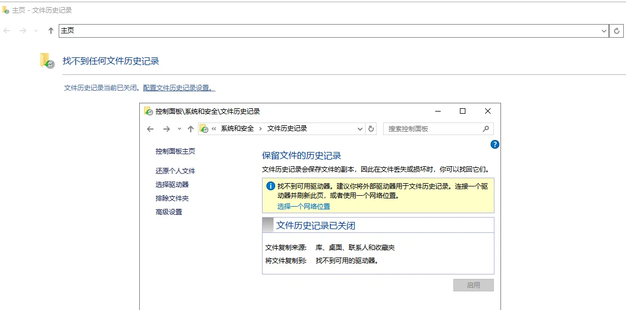This screenshot has width=626, height=310.
Task: Open 选择驱动器
Action: (172, 185)
